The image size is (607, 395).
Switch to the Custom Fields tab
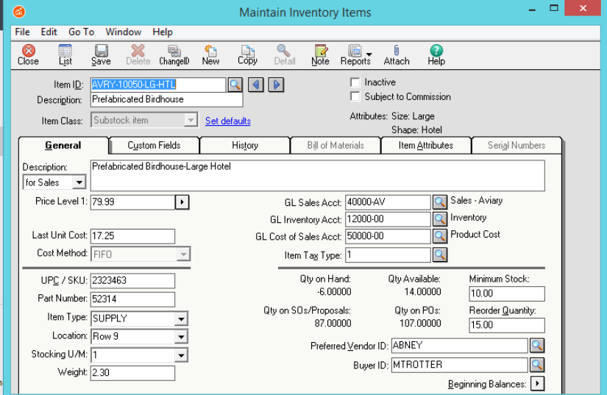click(x=154, y=146)
